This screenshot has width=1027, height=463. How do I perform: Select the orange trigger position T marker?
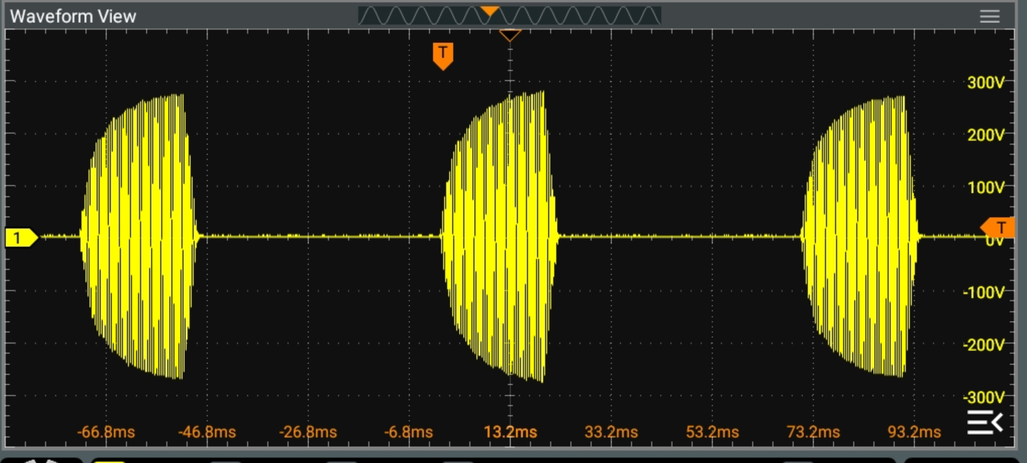coord(442,55)
